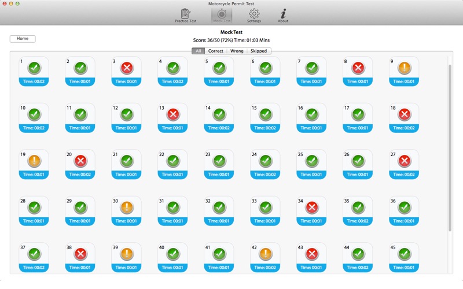Open question 28 result card
The image size is (463, 289).
34,211
